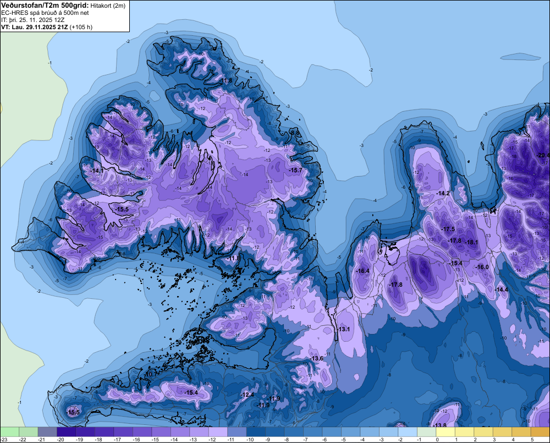Click the -10.7 temperature label
The image size is (550, 443).
[x=151, y=374]
